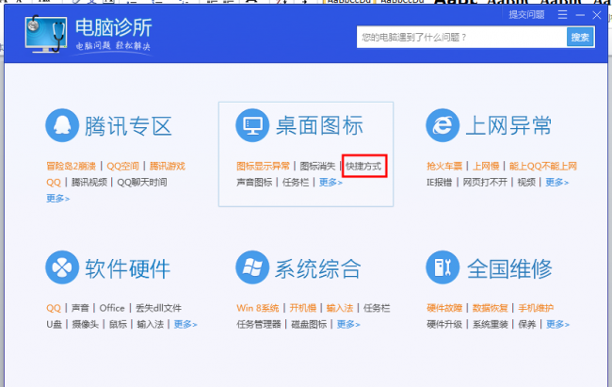Click the 图标消失 link
The width and height of the screenshot is (612, 387).
[x=317, y=166]
